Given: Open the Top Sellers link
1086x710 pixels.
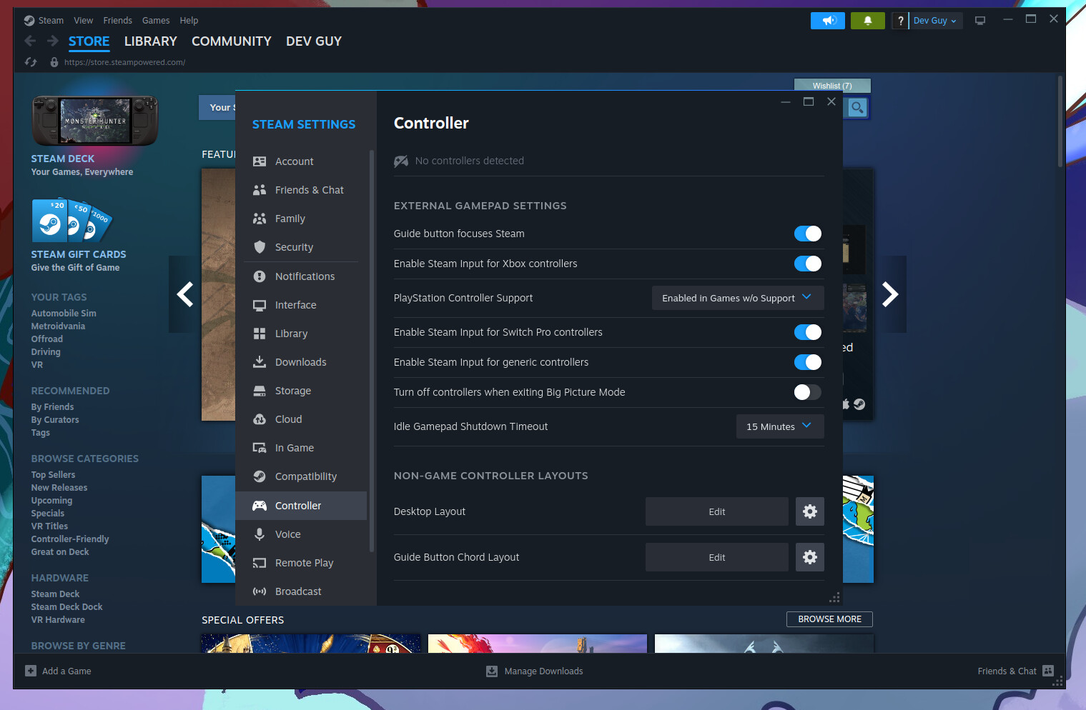Looking at the screenshot, I should (x=53, y=475).
